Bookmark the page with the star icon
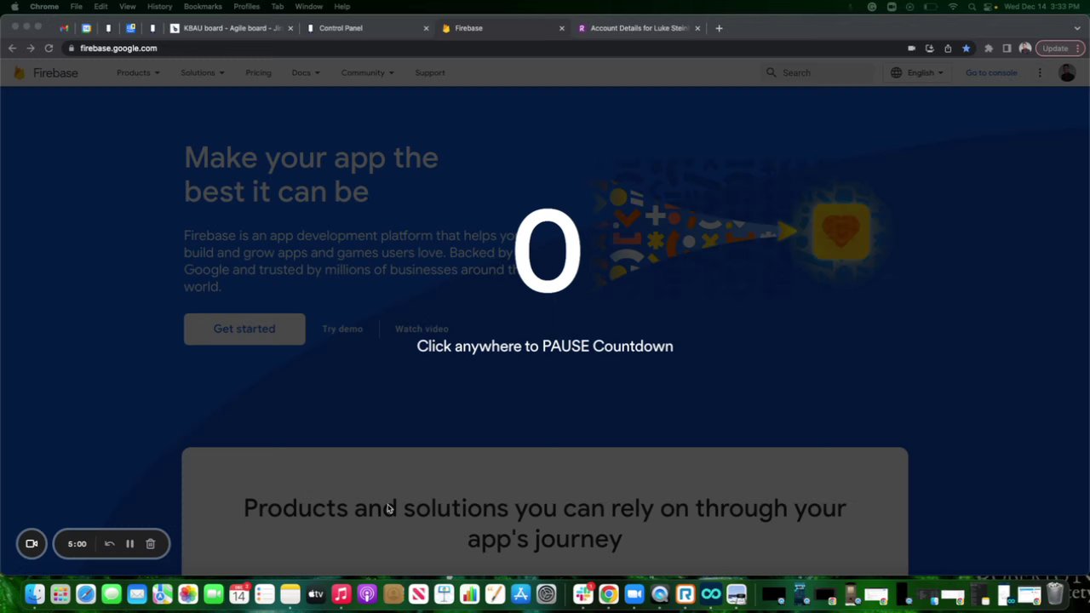The image size is (1090, 613). click(966, 49)
